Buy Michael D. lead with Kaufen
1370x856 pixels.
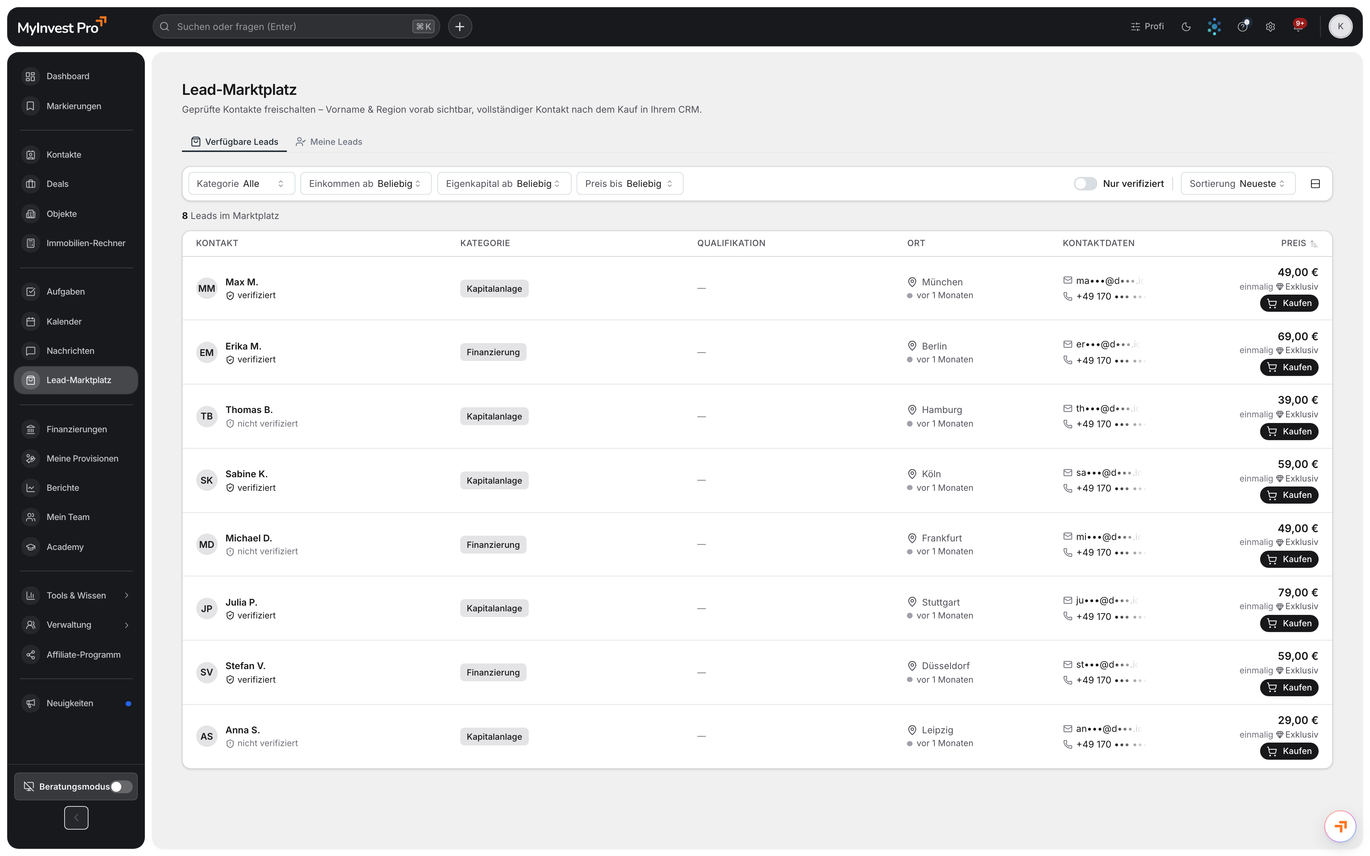1289,559
